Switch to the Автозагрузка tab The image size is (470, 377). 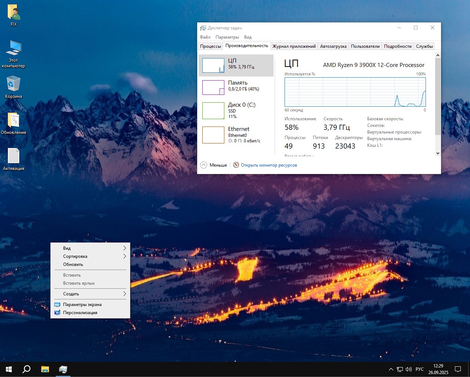tap(333, 46)
